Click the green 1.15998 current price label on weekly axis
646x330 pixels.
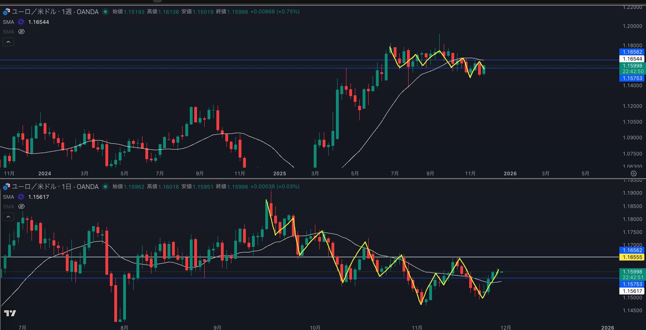point(632,66)
